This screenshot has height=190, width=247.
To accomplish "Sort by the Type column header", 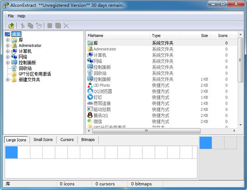I will [x=156, y=36].
